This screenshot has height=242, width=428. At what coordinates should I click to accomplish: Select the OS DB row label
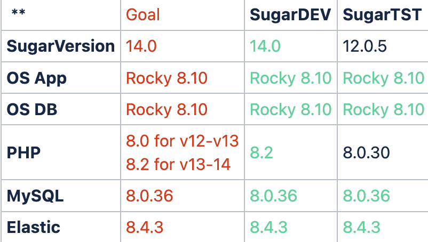click(32, 110)
